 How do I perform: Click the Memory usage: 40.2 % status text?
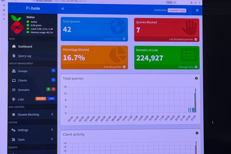42,32
